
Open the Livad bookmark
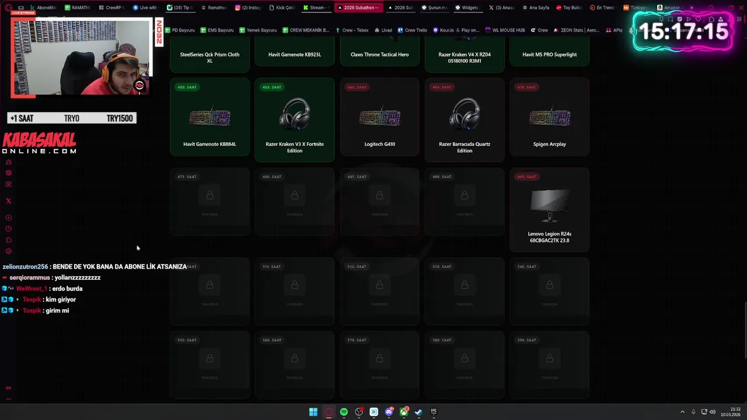pyautogui.click(x=383, y=30)
